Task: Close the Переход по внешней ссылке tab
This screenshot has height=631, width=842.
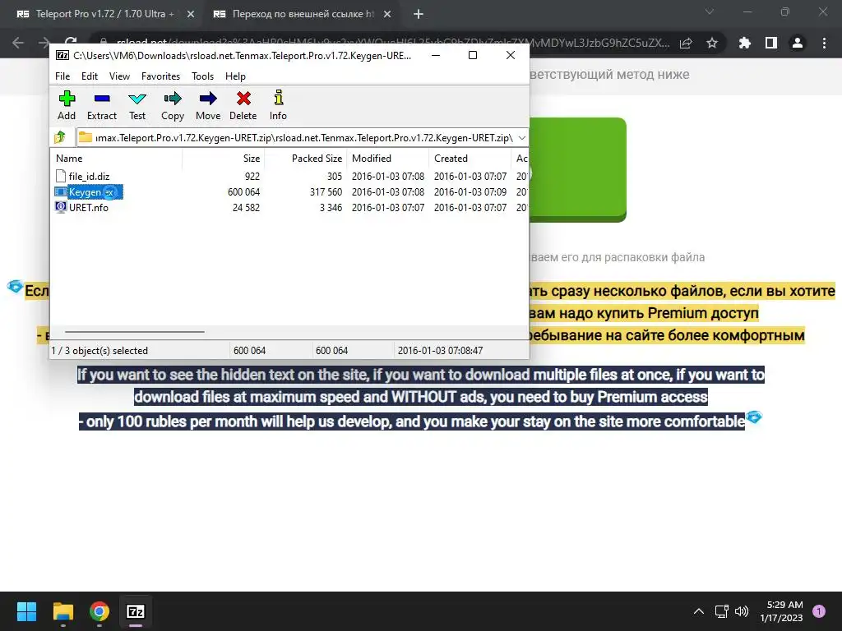Action: (x=387, y=15)
